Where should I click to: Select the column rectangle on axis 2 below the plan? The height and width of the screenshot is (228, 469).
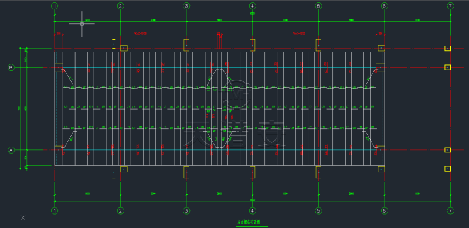(x=124, y=169)
